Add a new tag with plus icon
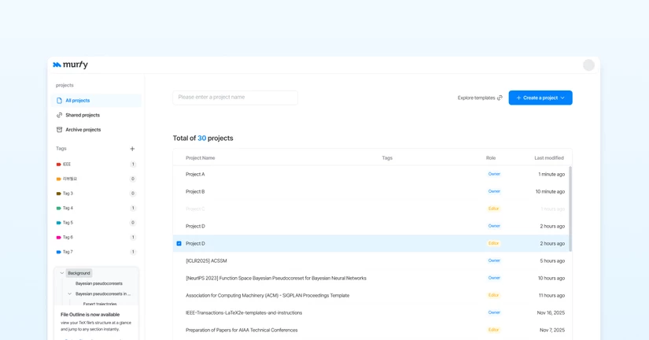The height and width of the screenshot is (340, 649). pyautogui.click(x=132, y=149)
